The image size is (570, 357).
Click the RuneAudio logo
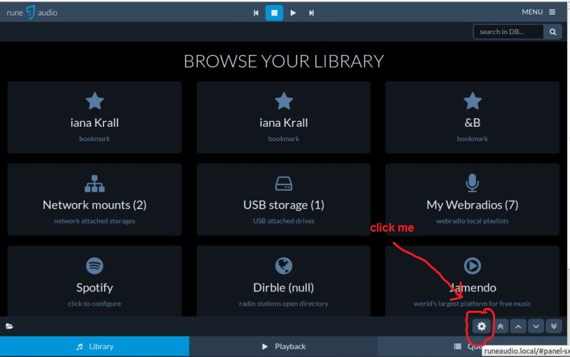[x=31, y=13]
